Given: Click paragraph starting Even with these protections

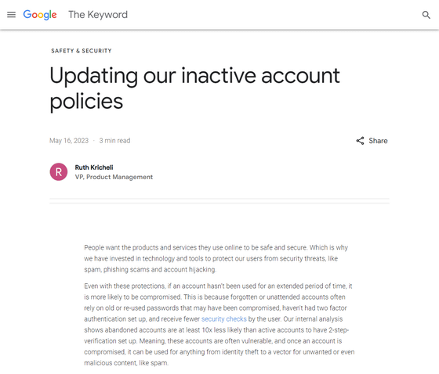Looking at the screenshot, I should (219, 325).
